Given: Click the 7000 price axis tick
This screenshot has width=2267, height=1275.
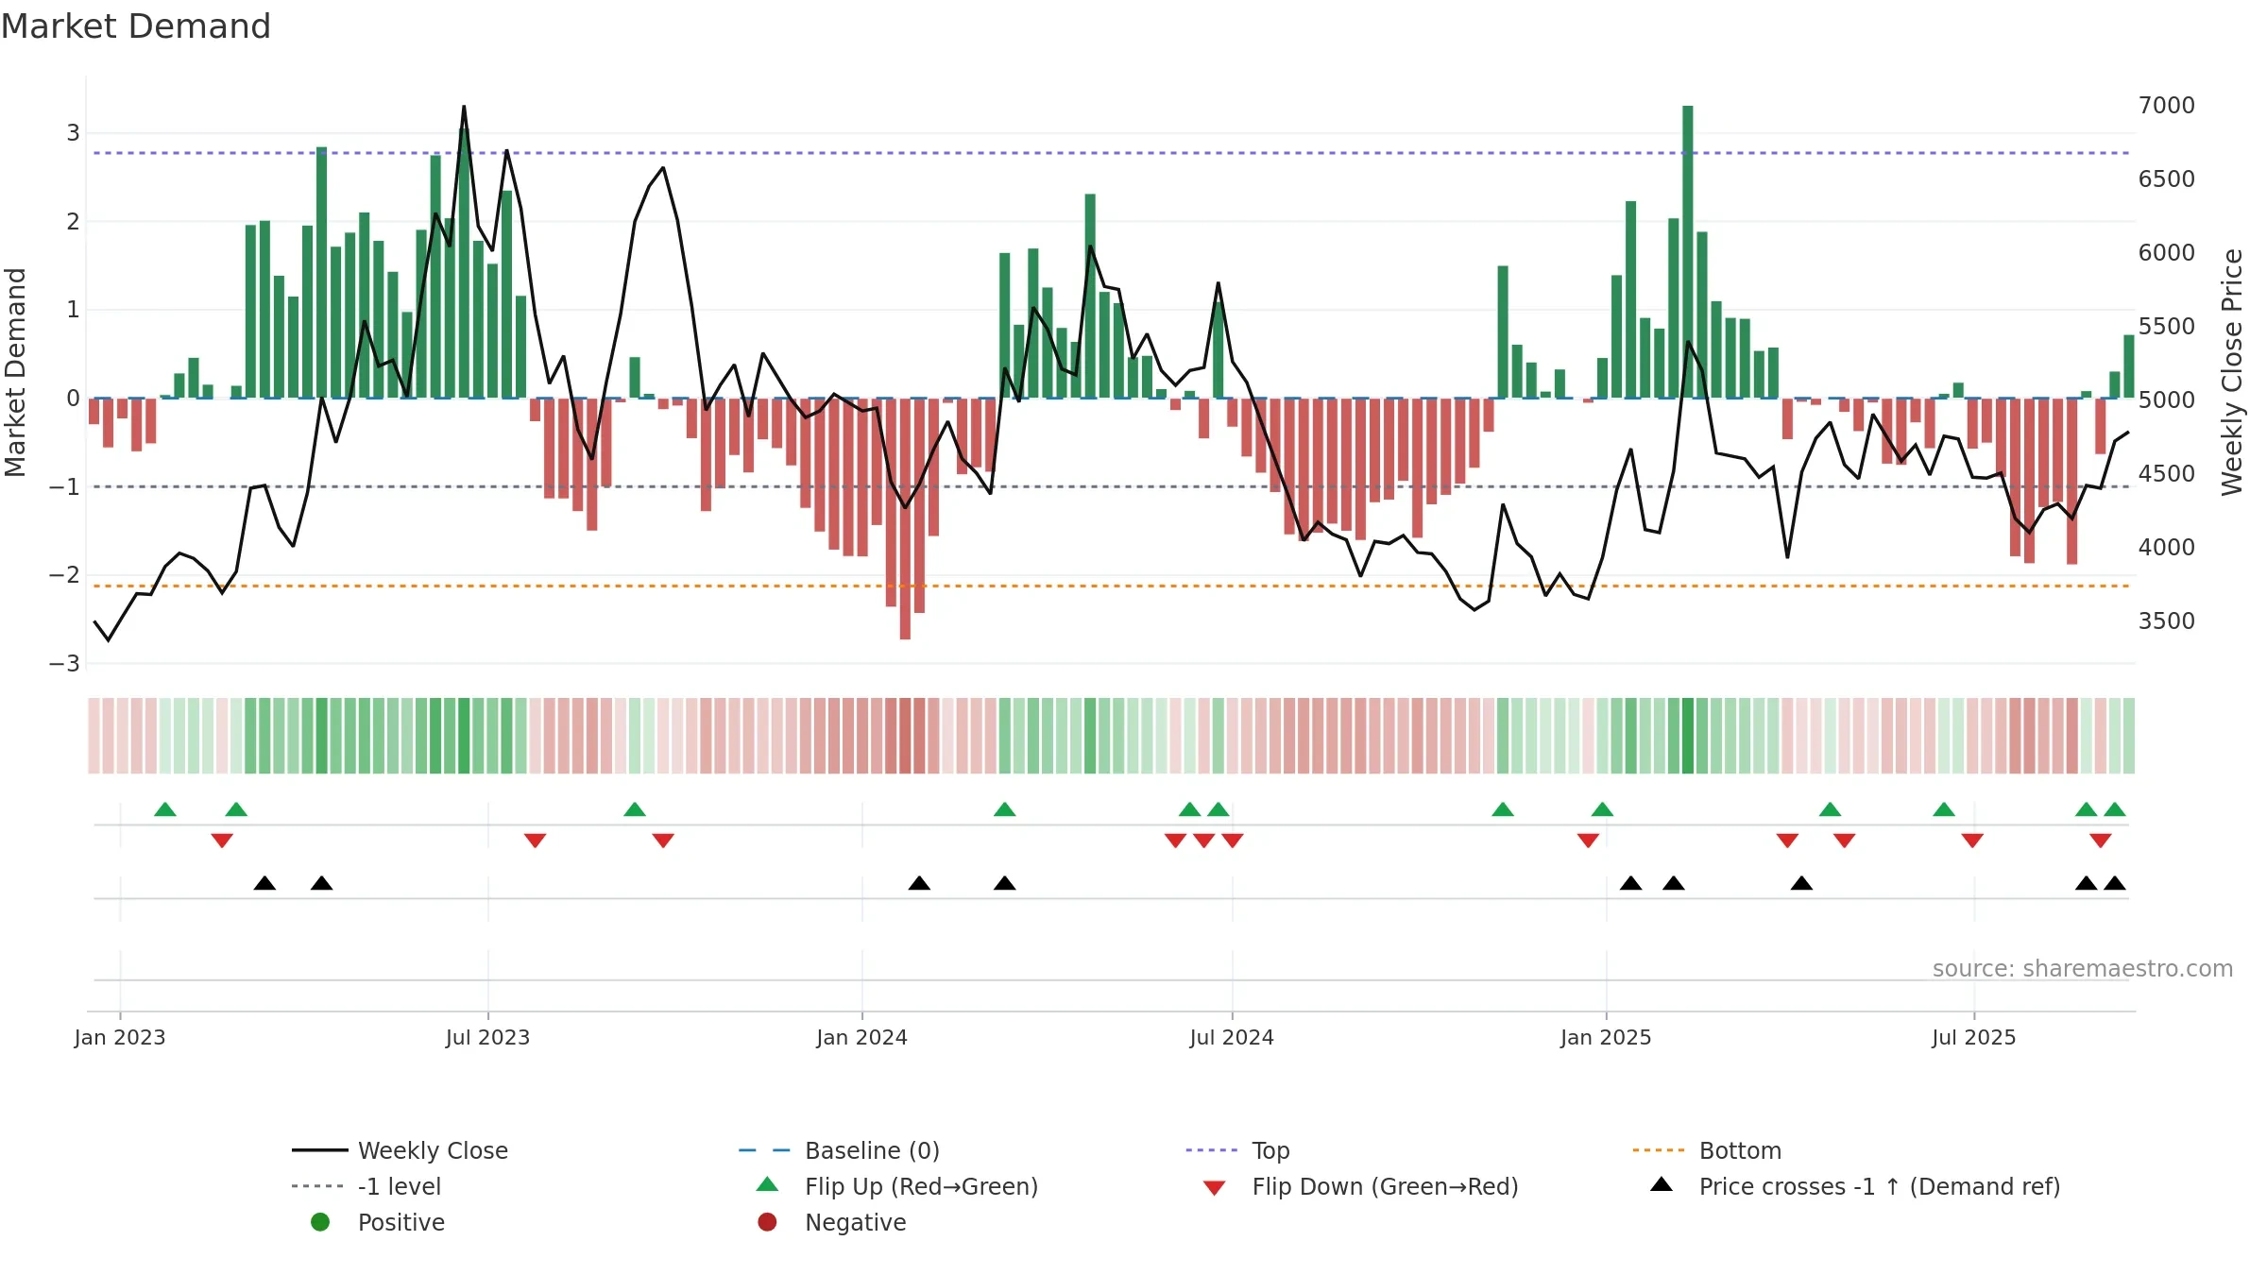Looking at the screenshot, I should (x=2167, y=105).
